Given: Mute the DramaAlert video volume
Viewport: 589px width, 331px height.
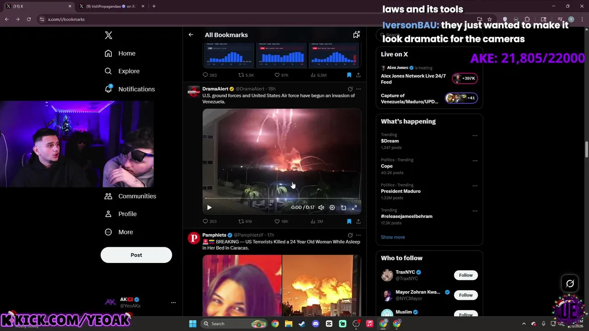Looking at the screenshot, I should 321,208.
